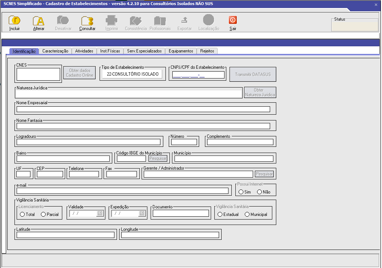Click the Sair exit icon
382x268 pixels.
(233, 21)
